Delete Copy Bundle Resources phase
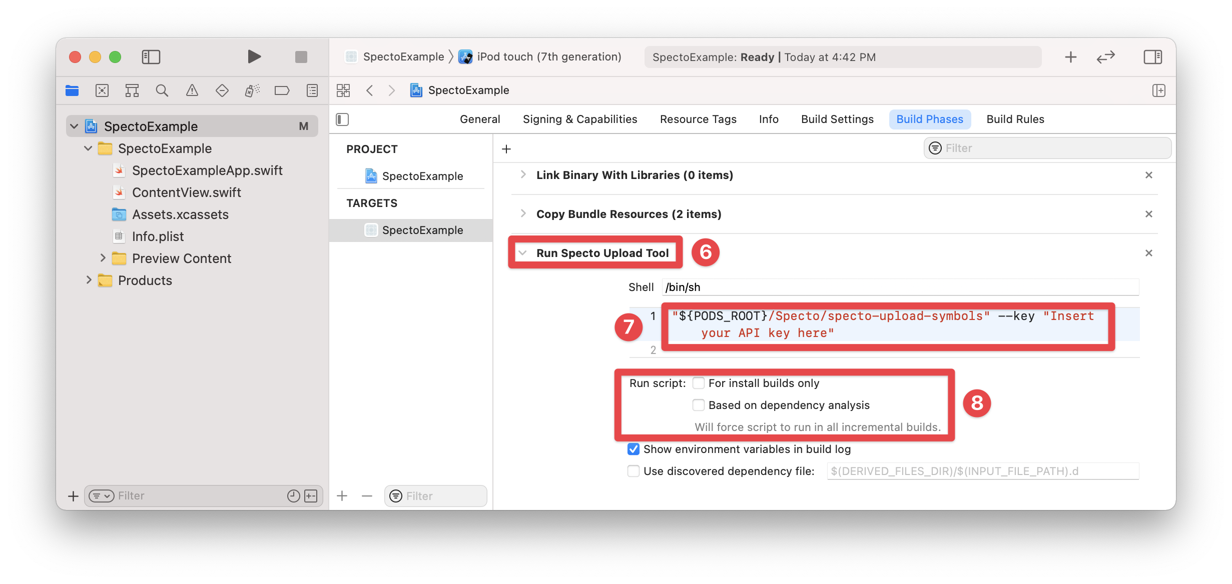The image size is (1232, 584). pyautogui.click(x=1149, y=214)
